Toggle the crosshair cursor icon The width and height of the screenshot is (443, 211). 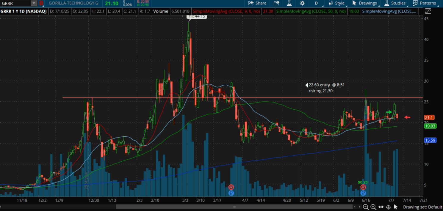coord(388,207)
